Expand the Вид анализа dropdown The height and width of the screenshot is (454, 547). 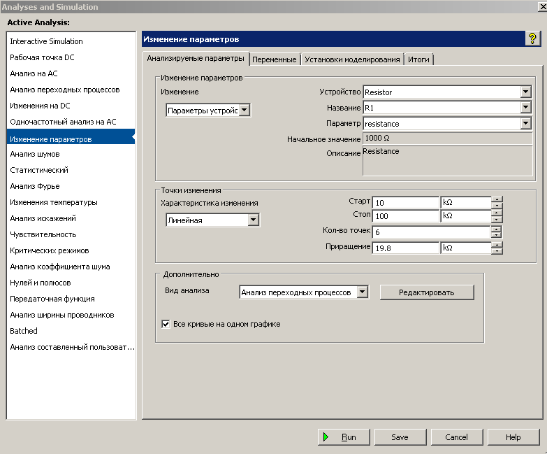[x=362, y=292]
